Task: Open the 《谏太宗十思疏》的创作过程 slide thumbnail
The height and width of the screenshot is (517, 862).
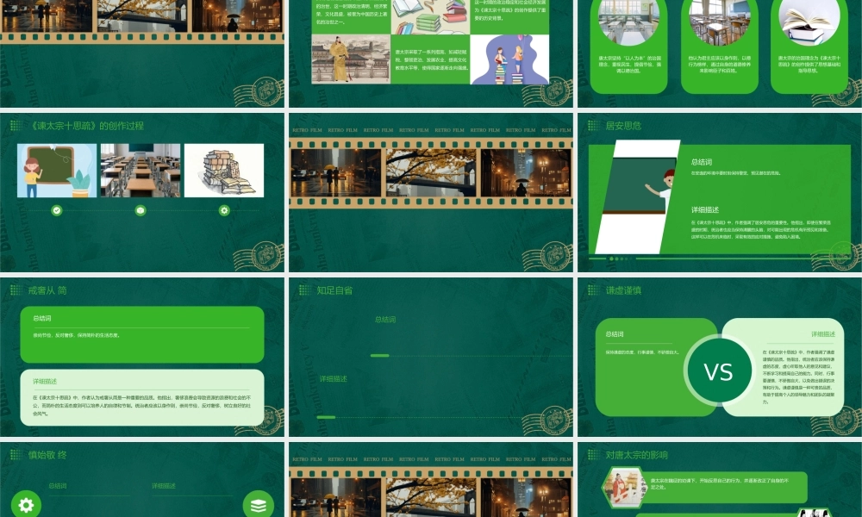Action: coord(142,192)
